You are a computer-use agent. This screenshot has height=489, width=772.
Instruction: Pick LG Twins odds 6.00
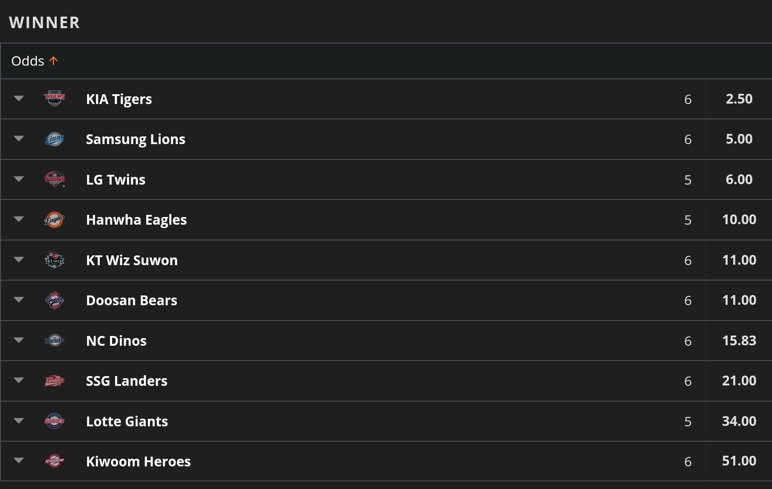[739, 179]
